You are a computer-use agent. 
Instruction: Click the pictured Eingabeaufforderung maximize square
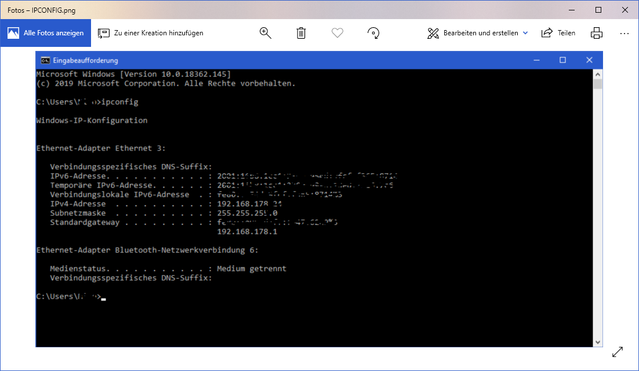tap(563, 60)
